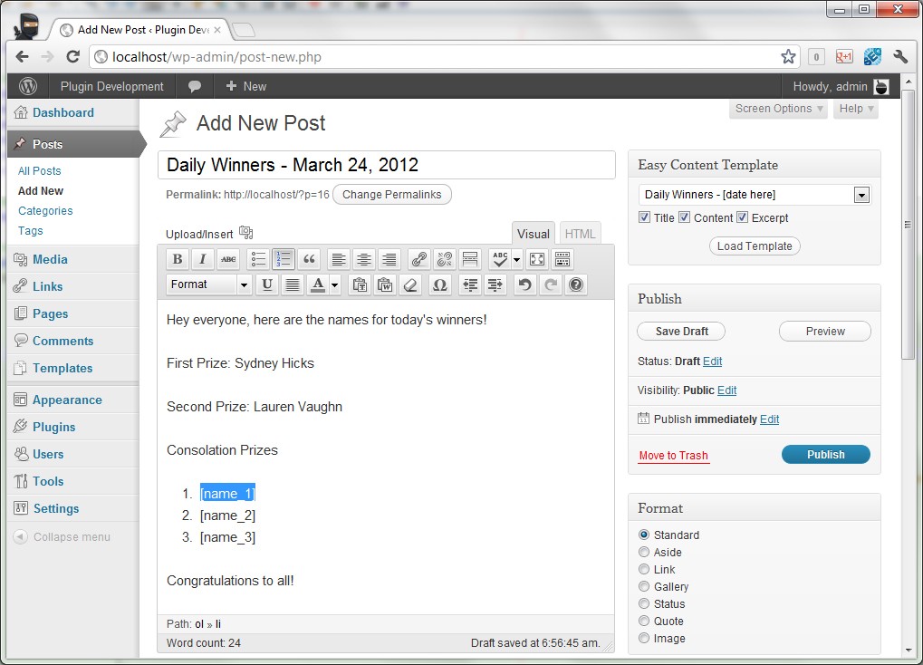
Task: Insert custom character with omega icon
Action: 440,284
